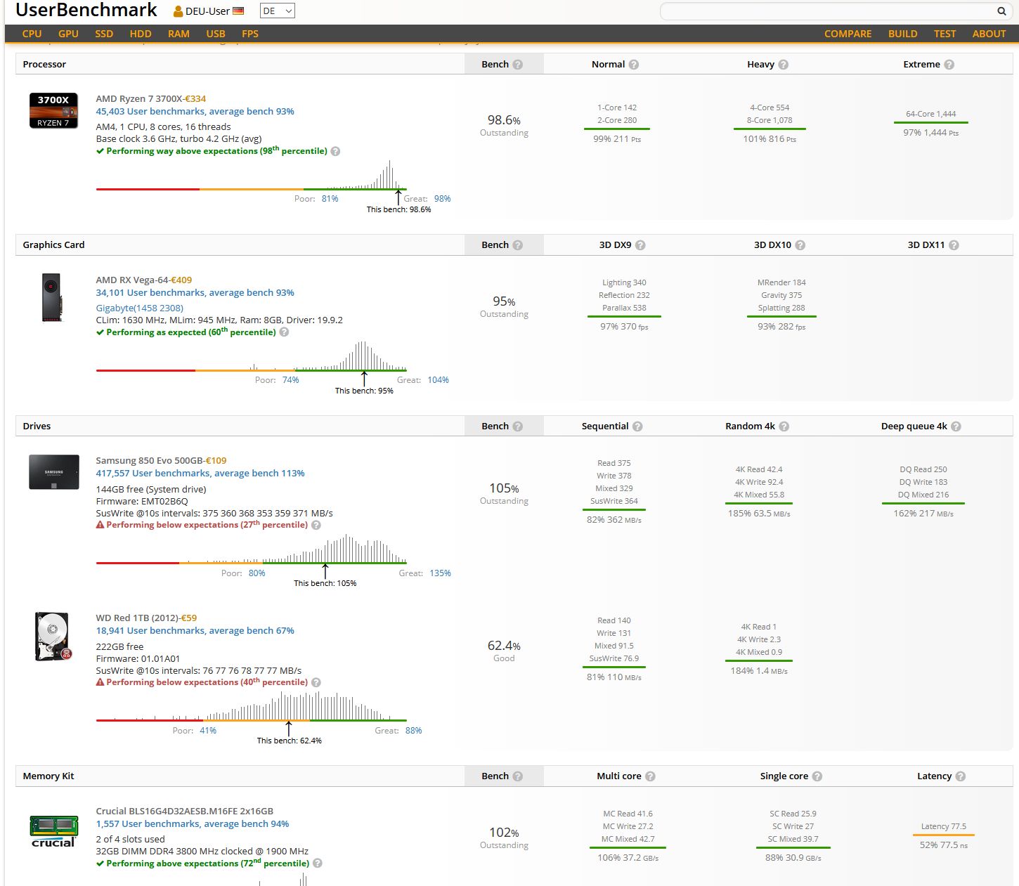Open 34,101 User benchmarks link
The height and width of the screenshot is (886, 1019).
pyautogui.click(x=195, y=293)
